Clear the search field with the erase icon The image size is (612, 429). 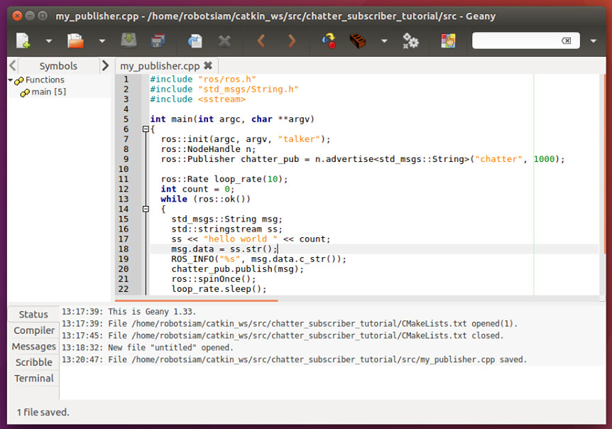point(566,40)
